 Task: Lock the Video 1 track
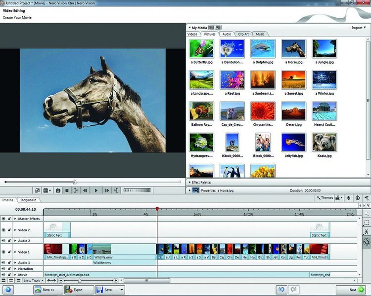click(9, 252)
